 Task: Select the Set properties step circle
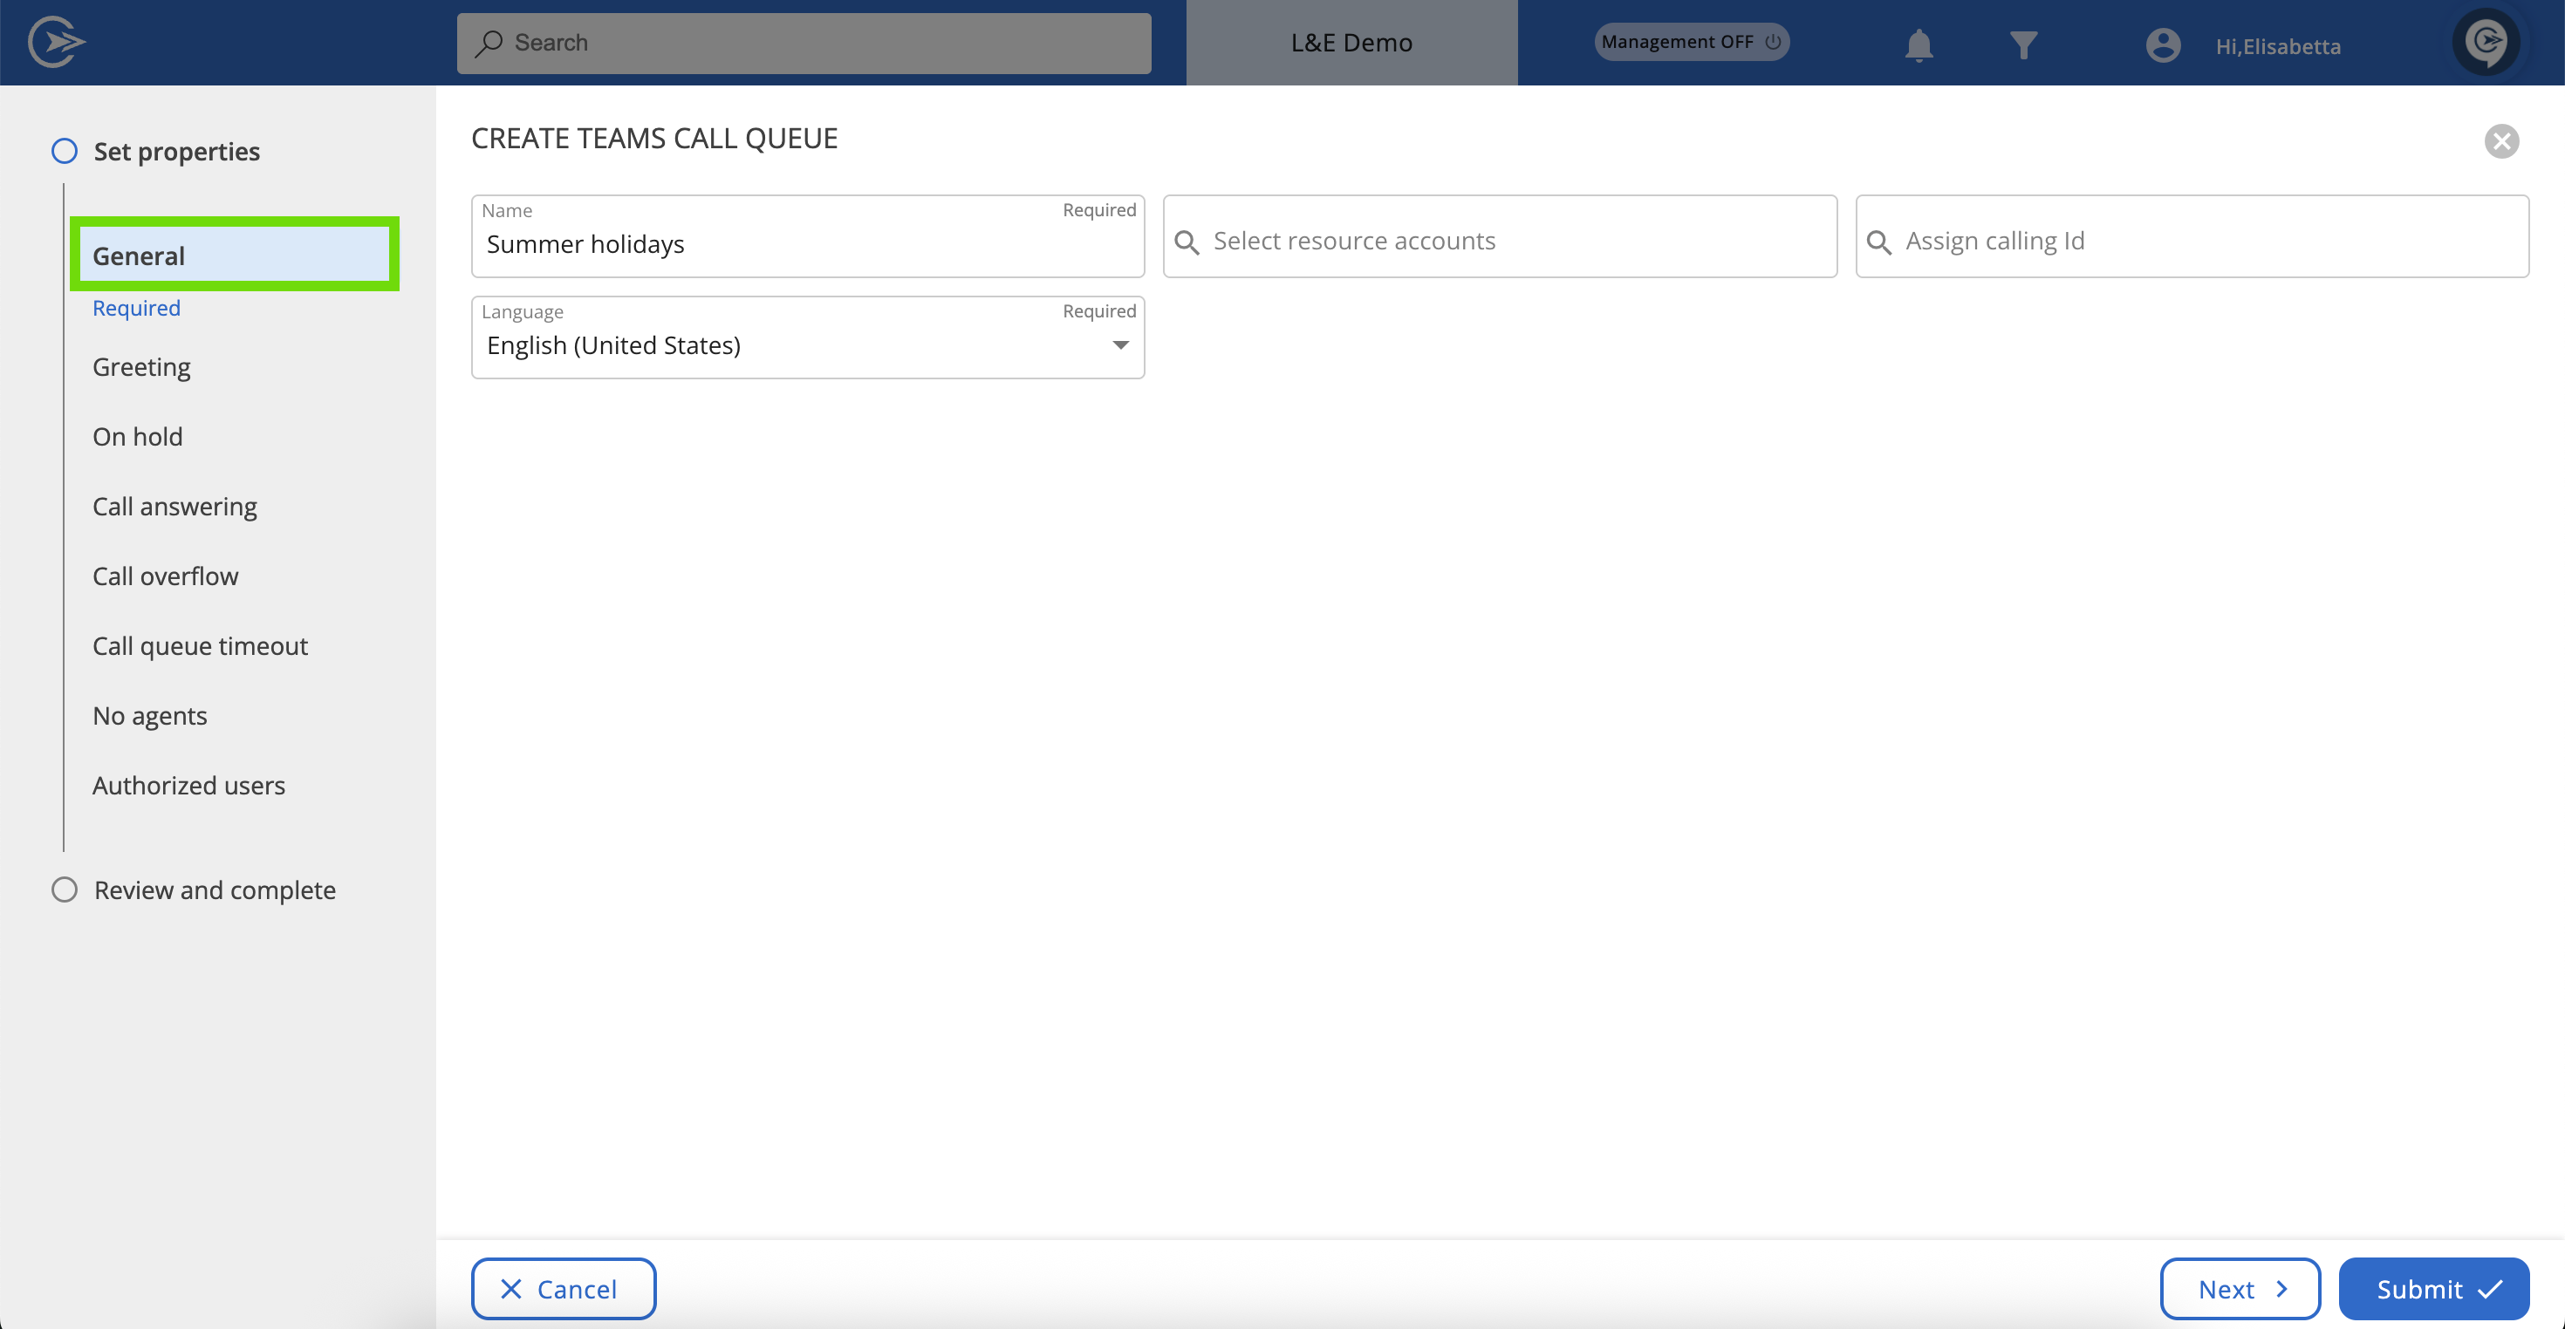(65, 152)
